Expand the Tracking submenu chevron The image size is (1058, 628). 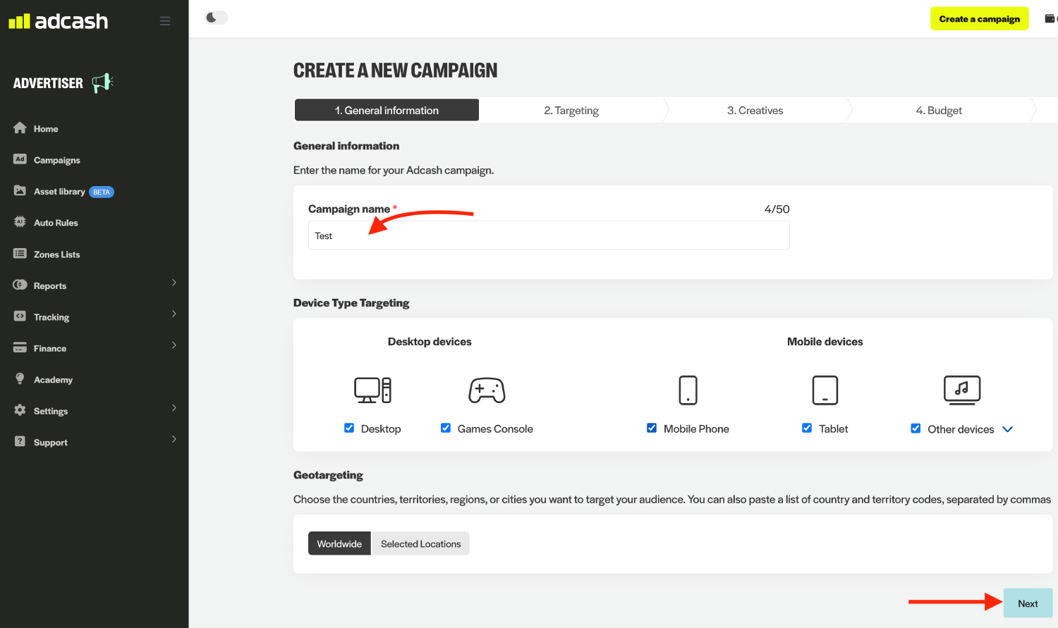click(x=174, y=314)
